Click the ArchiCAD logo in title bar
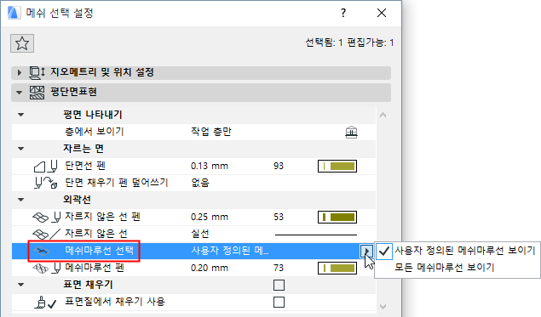 point(14,13)
